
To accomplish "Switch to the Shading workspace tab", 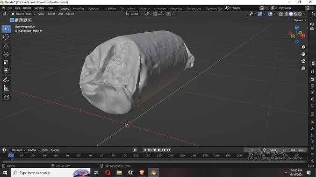I will tap(145, 8).
